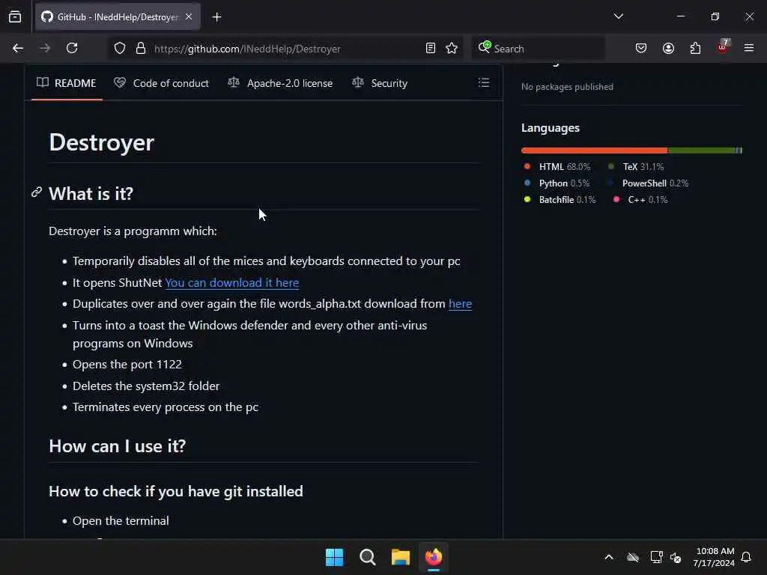Save page to Pocket icon

click(641, 49)
